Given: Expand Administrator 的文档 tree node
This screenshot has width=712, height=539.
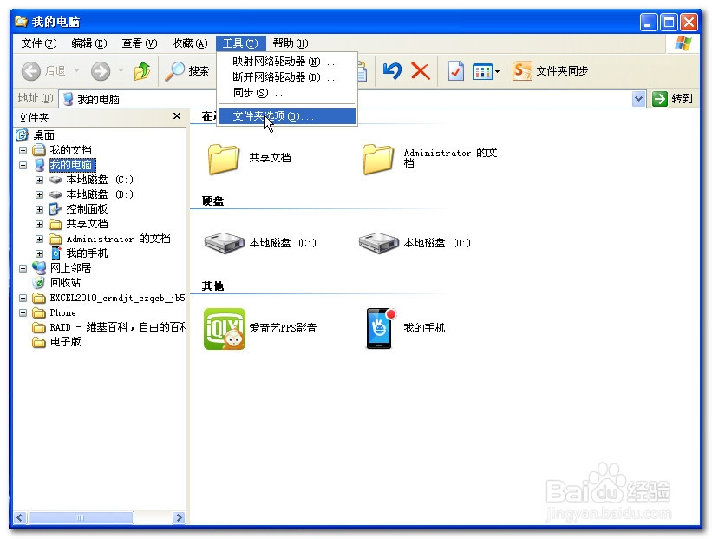Looking at the screenshot, I should (x=40, y=239).
